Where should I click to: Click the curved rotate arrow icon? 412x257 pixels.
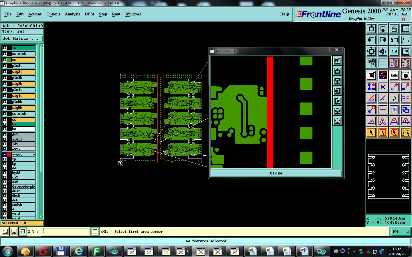point(394,98)
